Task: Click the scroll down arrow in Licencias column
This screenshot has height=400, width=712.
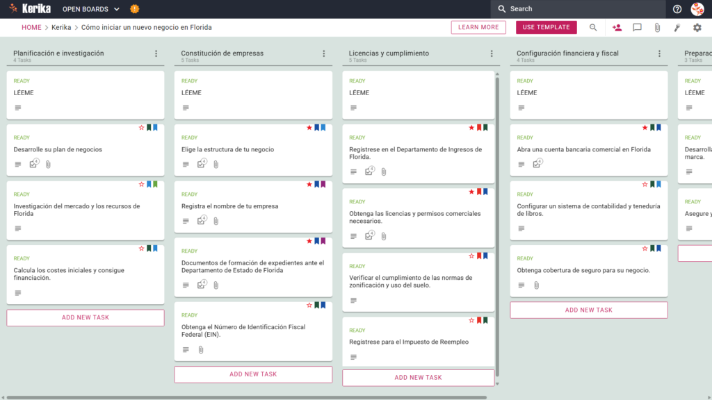Action: (497, 383)
